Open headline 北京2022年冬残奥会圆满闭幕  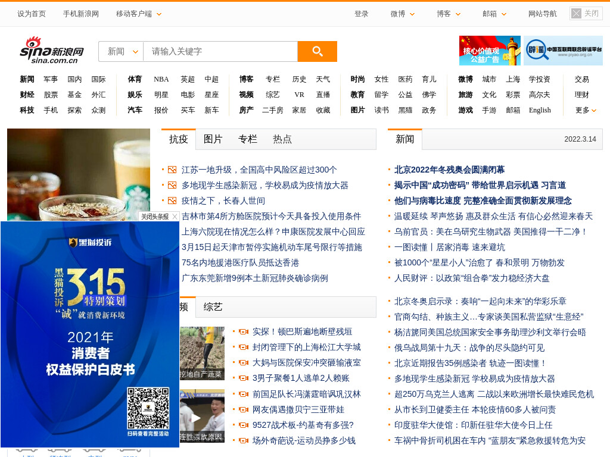pyautogui.click(x=449, y=170)
